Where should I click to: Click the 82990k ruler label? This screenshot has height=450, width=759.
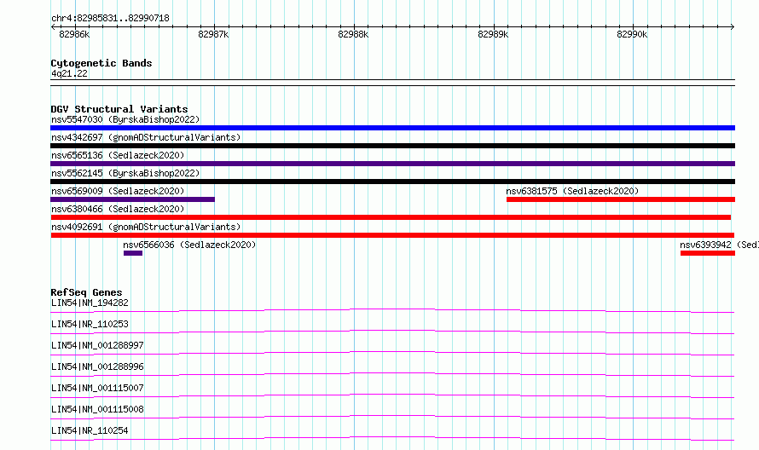coord(632,34)
